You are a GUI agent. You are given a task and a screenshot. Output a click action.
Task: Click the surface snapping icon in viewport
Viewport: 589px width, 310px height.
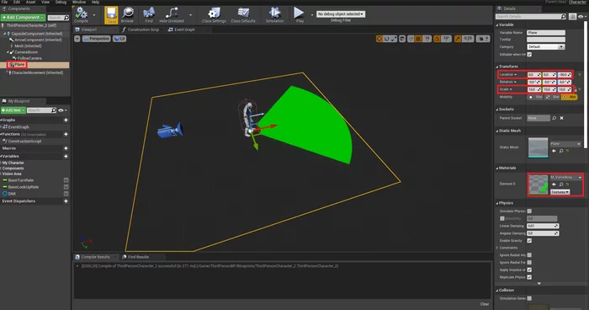click(x=411, y=39)
